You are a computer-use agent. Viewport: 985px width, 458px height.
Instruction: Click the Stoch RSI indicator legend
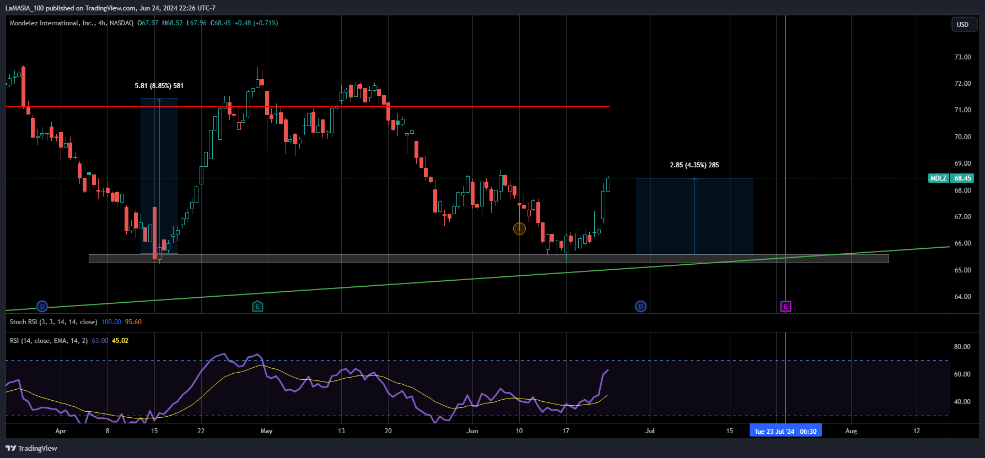coord(53,322)
